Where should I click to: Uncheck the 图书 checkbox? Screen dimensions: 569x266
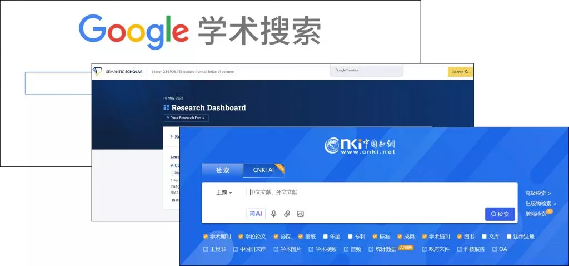(460, 237)
